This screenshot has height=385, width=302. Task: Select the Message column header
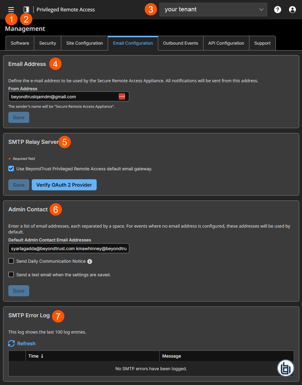tap(171, 356)
